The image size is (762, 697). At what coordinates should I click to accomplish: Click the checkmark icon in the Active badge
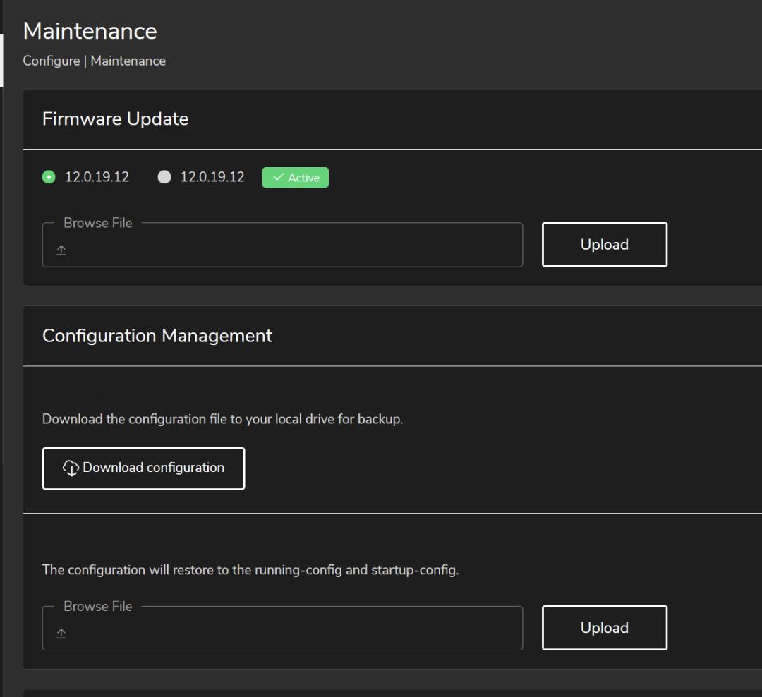pos(278,178)
